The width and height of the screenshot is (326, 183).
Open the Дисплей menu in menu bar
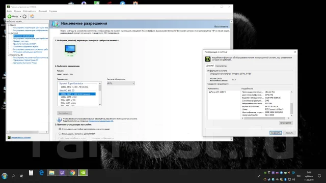[x=43, y=11]
